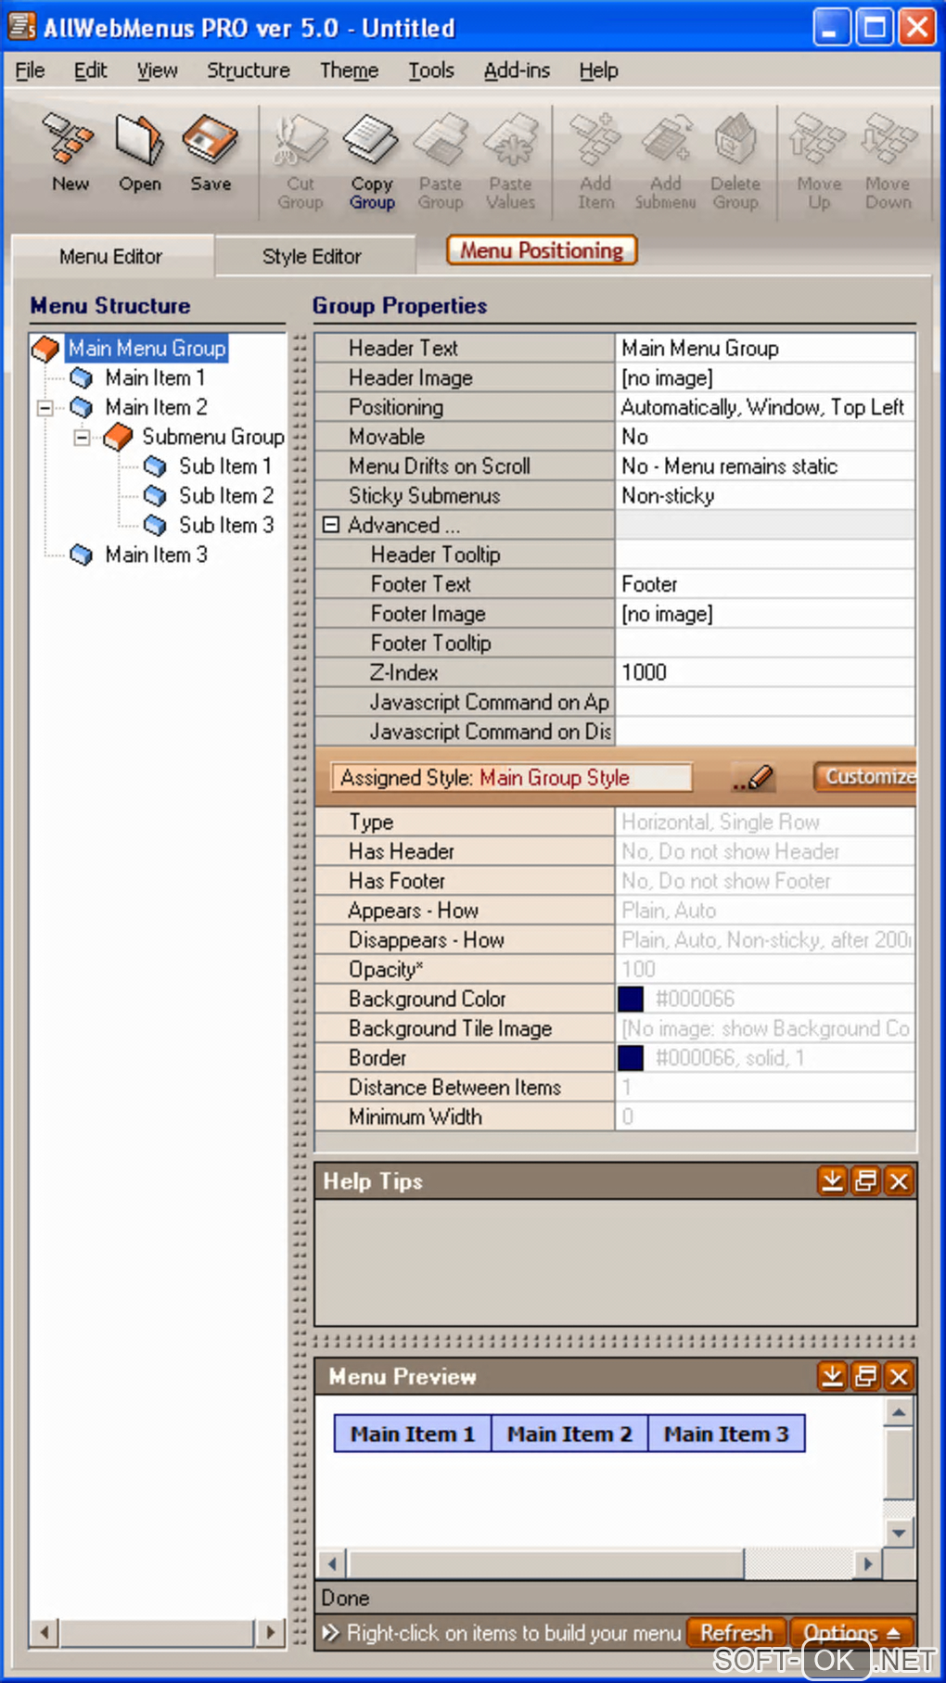946x1683 pixels.
Task: Open the Options dropdown button
Action: [851, 1632]
